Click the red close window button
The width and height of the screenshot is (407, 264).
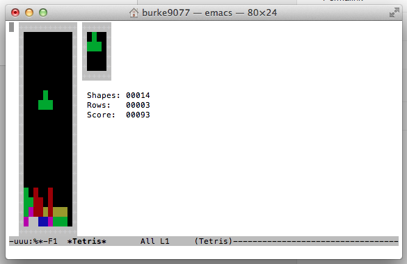(15, 13)
